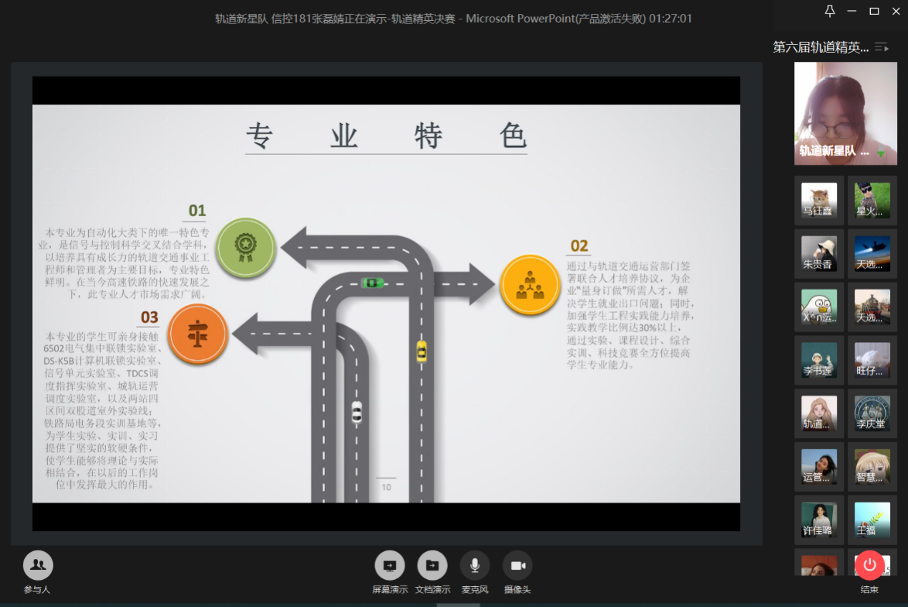Expand the participant list layout menu
The image size is (908, 607).
click(882, 47)
